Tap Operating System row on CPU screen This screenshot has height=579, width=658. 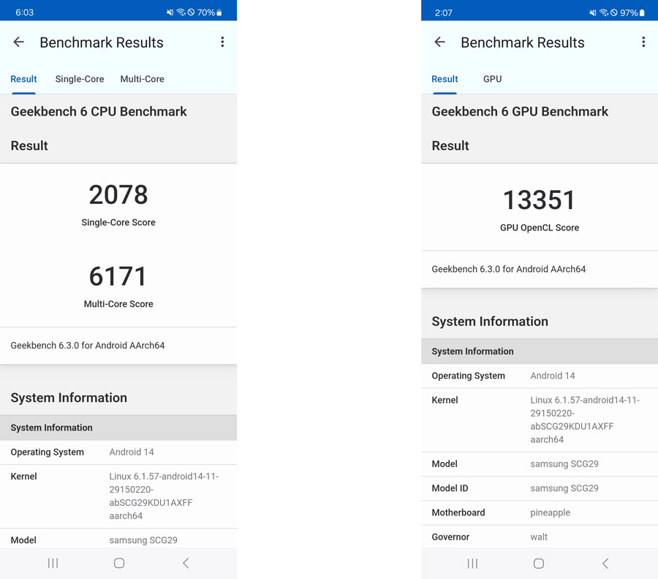point(118,452)
